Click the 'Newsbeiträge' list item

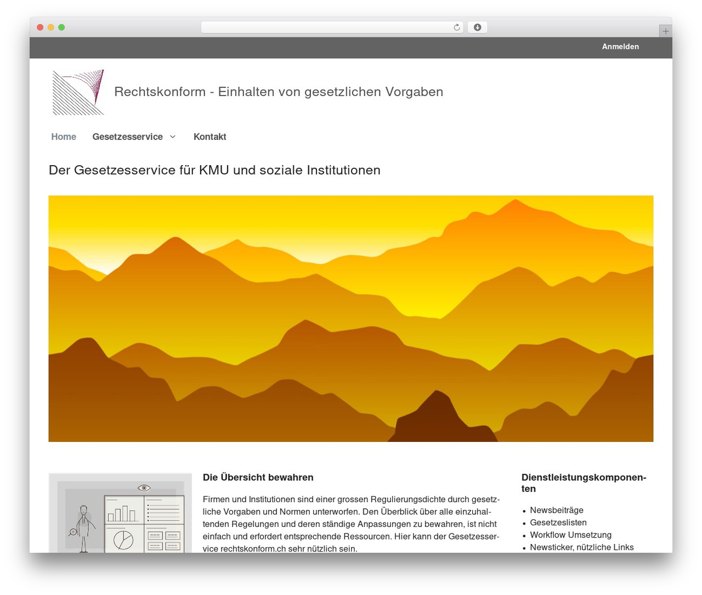click(557, 510)
